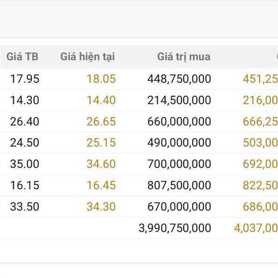Select the purchase value 214,500,000
Image resolution: width=278 pixels, height=278 pixels.
179,100
